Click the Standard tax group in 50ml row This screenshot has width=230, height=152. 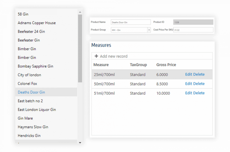[x=137, y=84]
